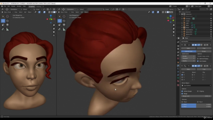This screenshot has height=120, width=213.
Task: Select the Annotate tool in right viewport
Action: pyautogui.click(x=60, y=29)
